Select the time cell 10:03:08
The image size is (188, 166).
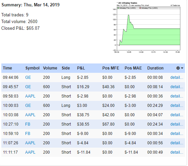11,115
